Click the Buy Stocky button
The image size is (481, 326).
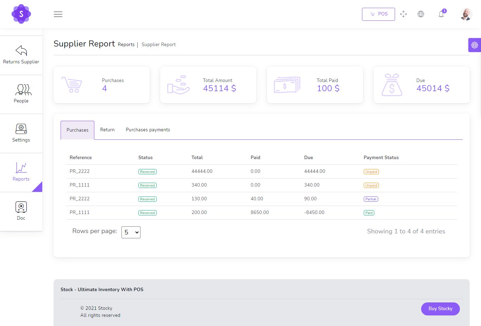pos(440,309)
